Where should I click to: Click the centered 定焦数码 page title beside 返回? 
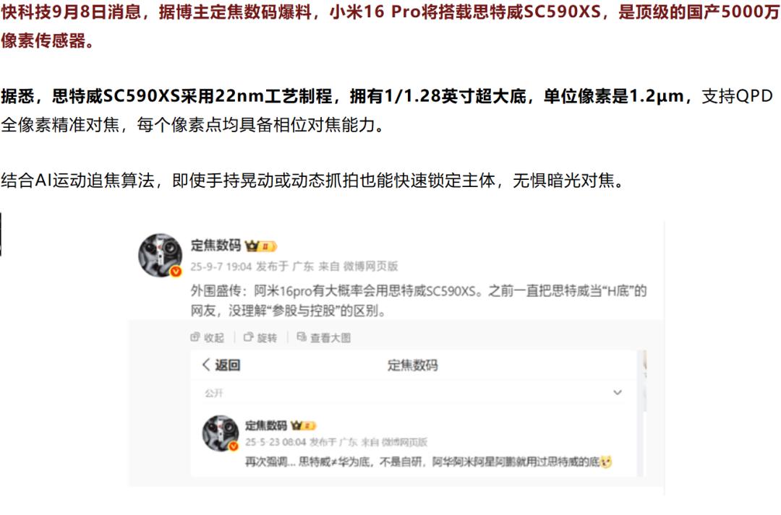[x=412, y=365]
